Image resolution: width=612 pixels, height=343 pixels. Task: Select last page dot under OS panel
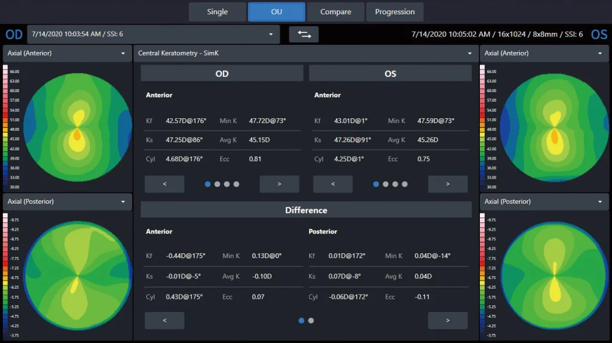click(405, 184)
